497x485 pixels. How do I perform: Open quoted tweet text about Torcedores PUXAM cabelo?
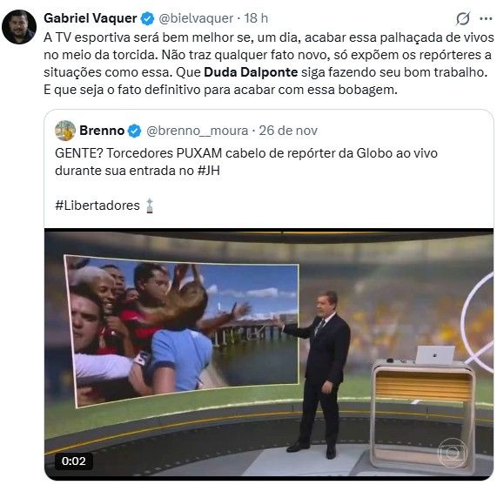point(246,162)
